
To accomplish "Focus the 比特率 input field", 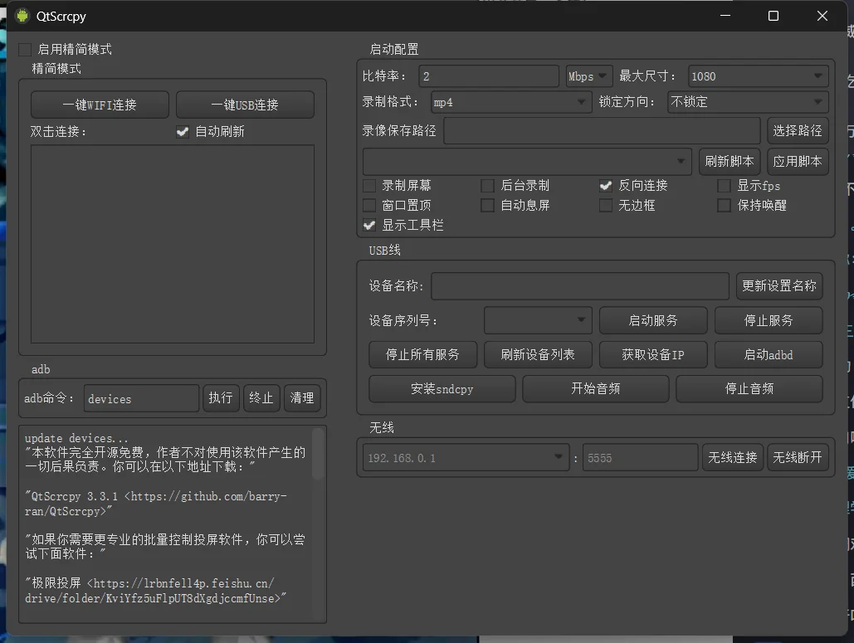I will 489,76.
